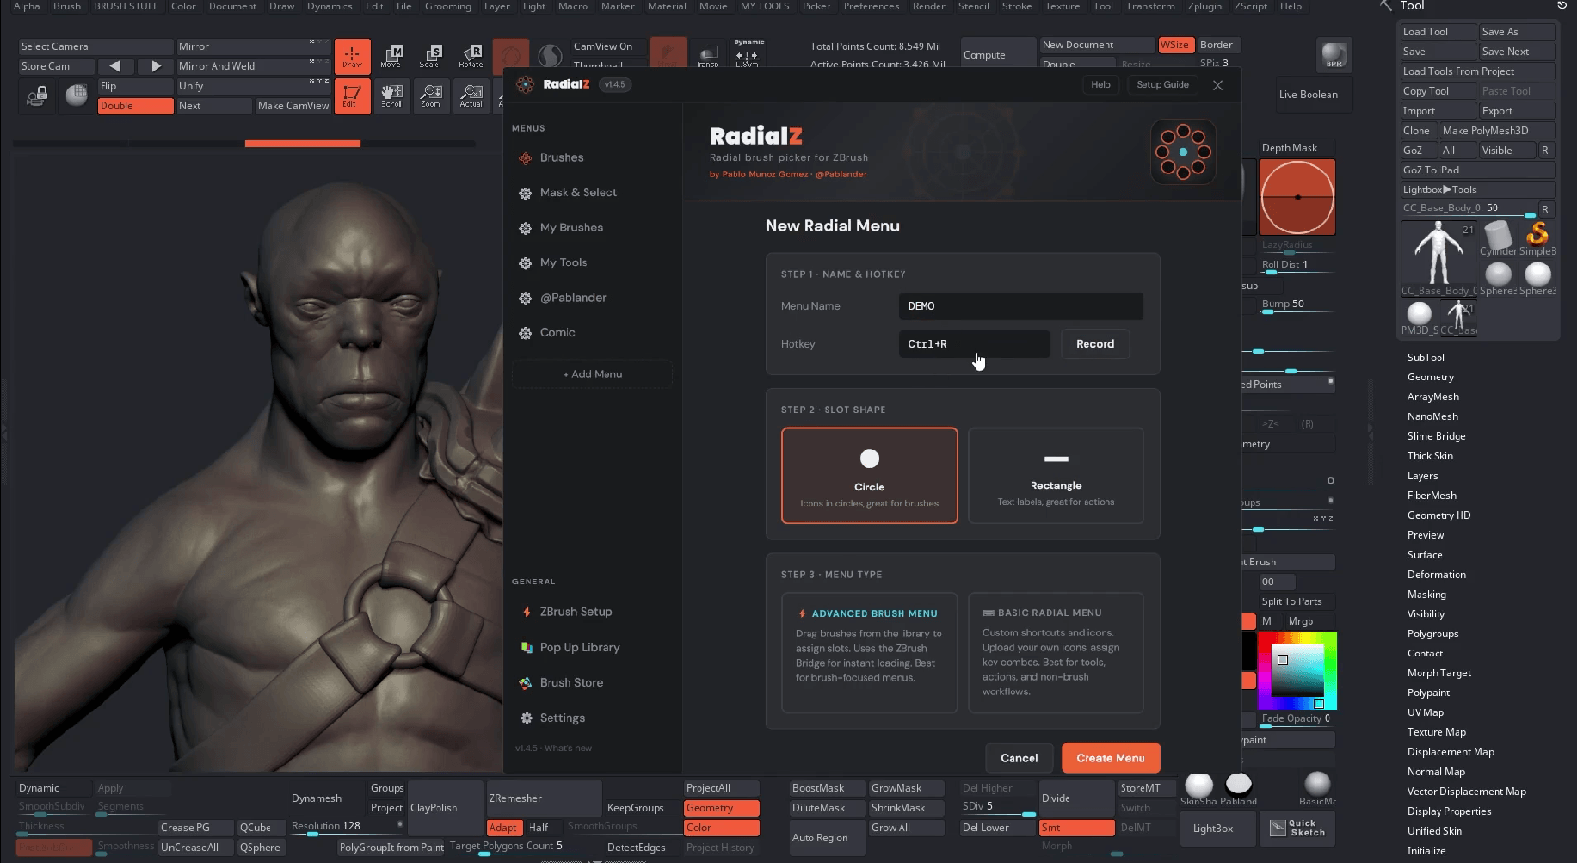This screenshot has width=1577, height=863.
Task: Click the Comic menu icon
Action: tap(525, 333)
